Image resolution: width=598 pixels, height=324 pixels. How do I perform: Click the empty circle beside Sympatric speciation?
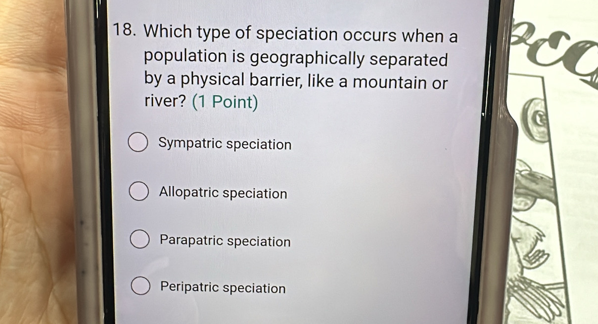tap(138, 143)
